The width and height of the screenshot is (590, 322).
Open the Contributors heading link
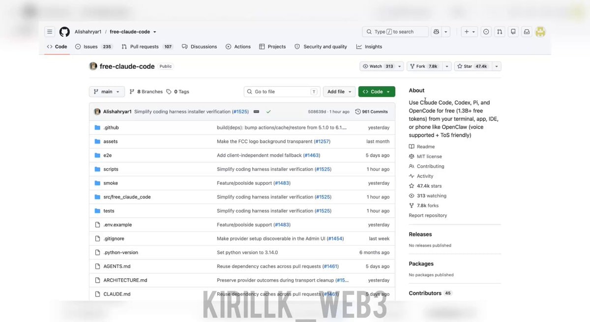click(x=425, y=293)
